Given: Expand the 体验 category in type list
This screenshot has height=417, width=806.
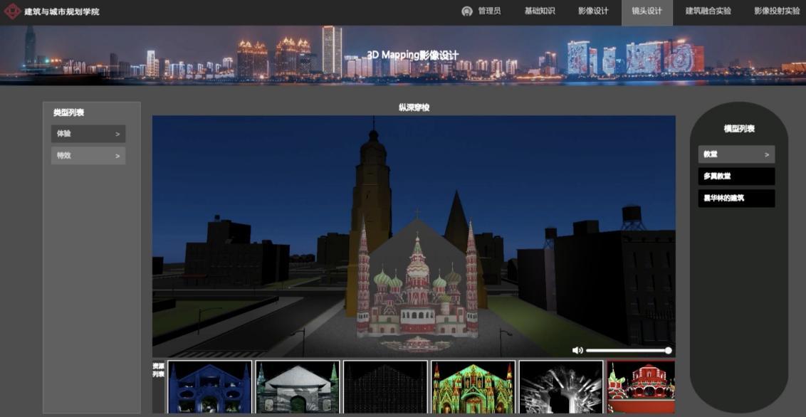Looking at the screenshot, I should pyautogui.click(x=88, y=134).
